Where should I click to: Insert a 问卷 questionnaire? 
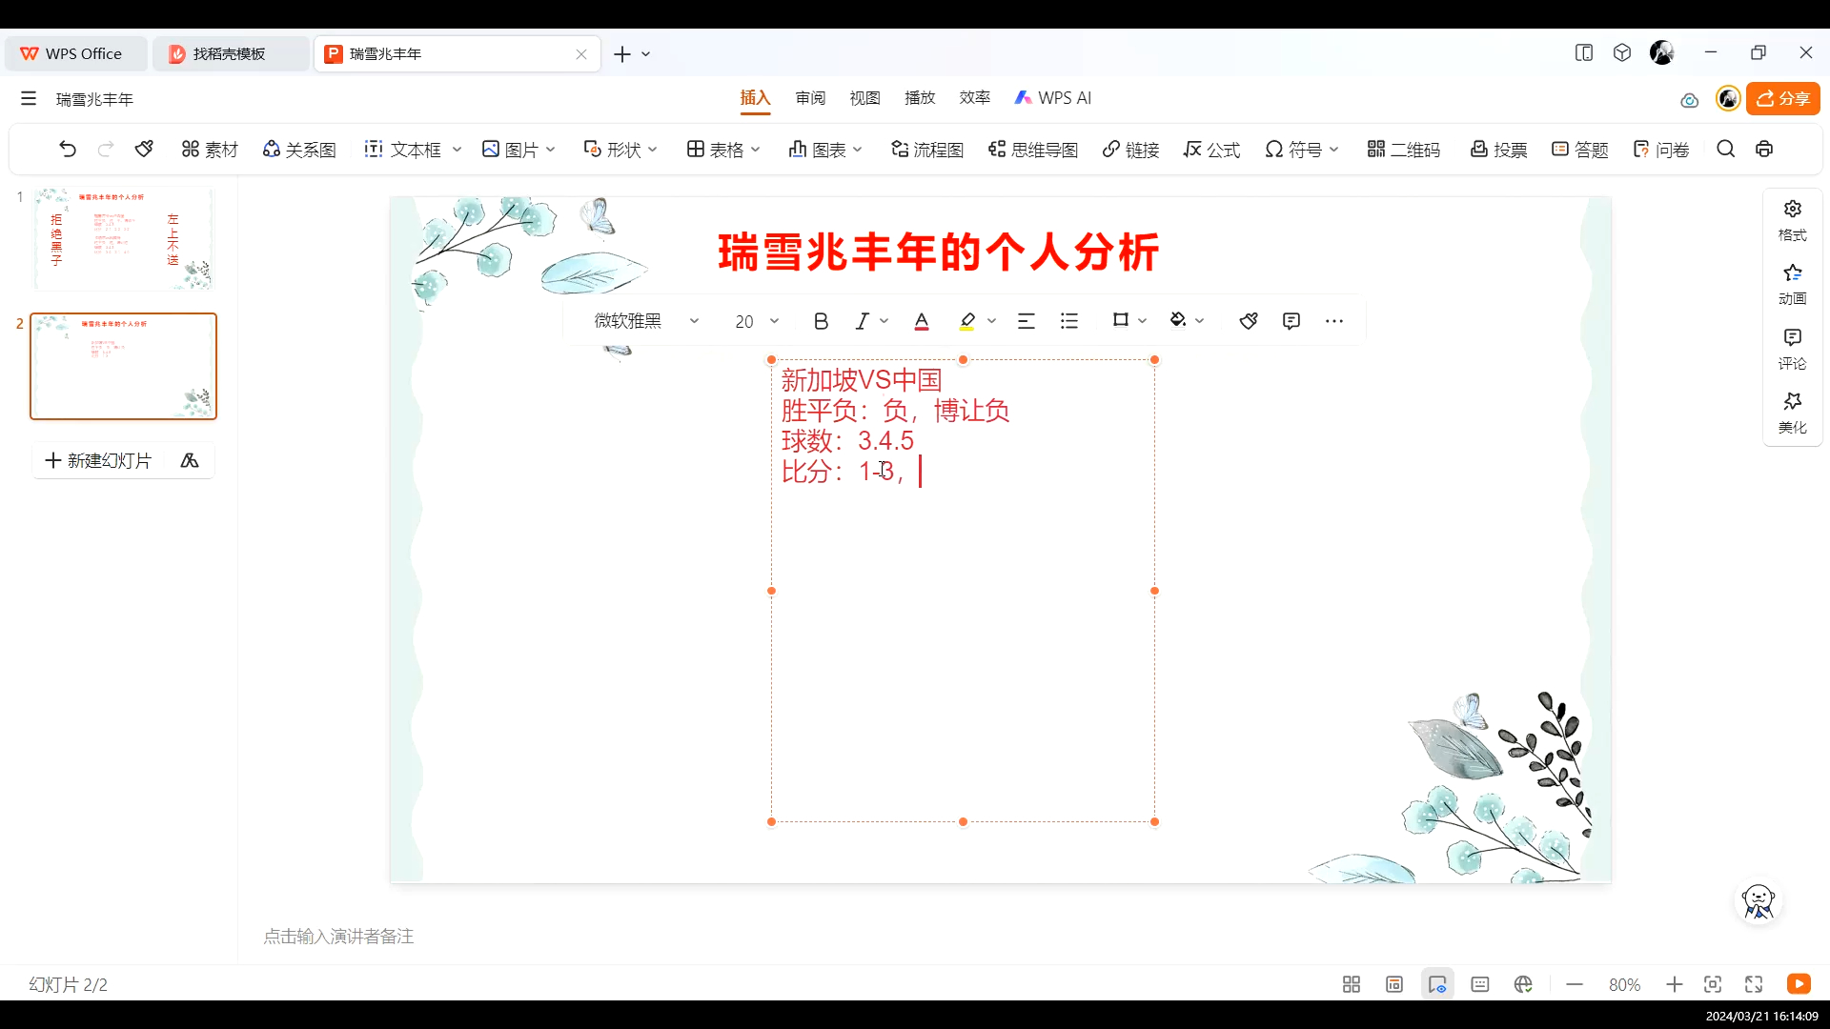click(x=1660, y=150)
